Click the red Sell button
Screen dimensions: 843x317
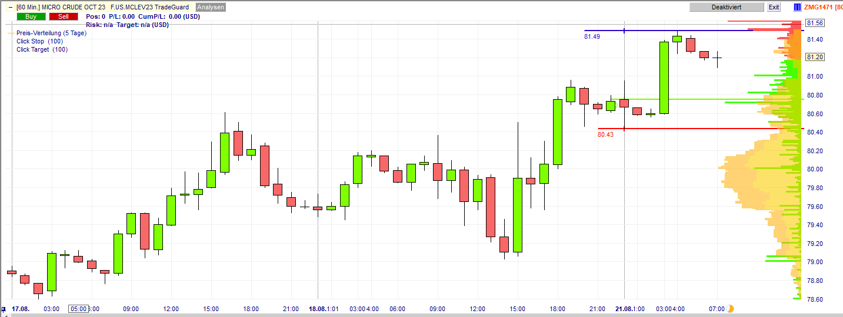pos(63,16)
